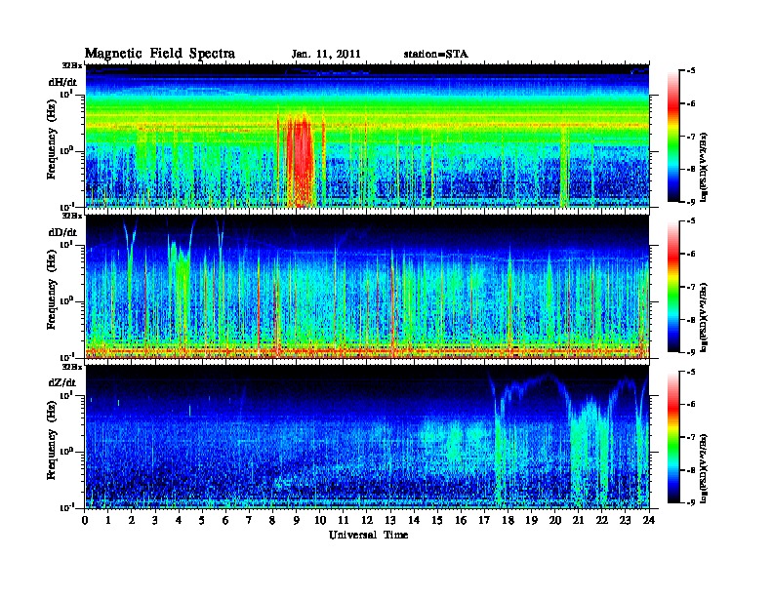Image resolution: width=773 pixels, height=597 pixels.
Task: Click the hour "13" tick label
Action: tap(390, 520)
